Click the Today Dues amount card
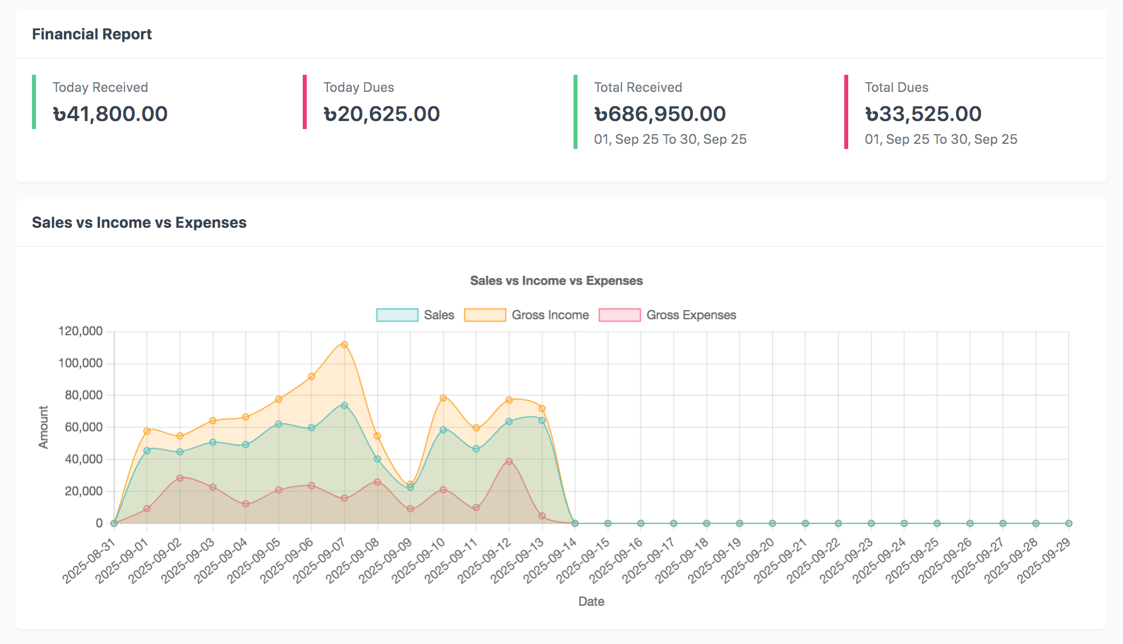The width and height of the screenshot is (1123, 644). point(381,114)
